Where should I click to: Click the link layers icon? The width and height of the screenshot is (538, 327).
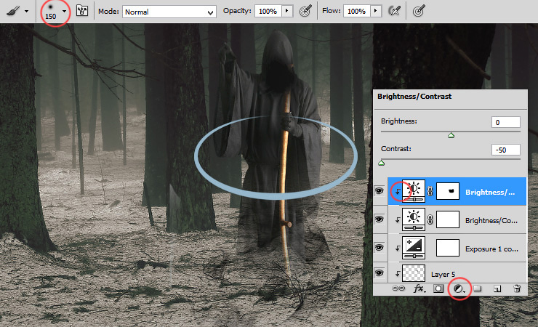(x=398, y=288)
